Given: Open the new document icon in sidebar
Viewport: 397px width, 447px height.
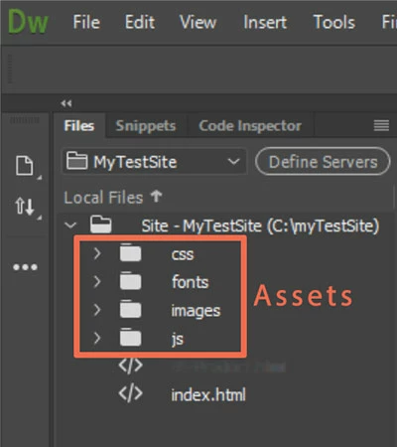Looking at the screenshot, I should pyautogui.click(x=25, y=165).
